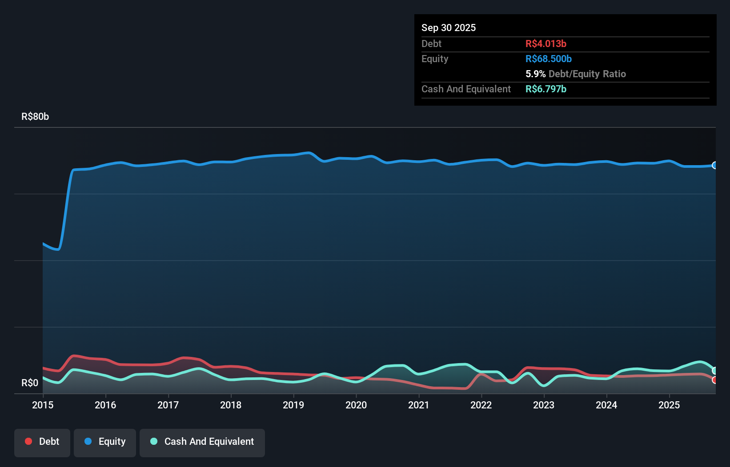This screenshot has height=467, width=730.
Task: Select the blue Equity legend icon
Action: 88,441
